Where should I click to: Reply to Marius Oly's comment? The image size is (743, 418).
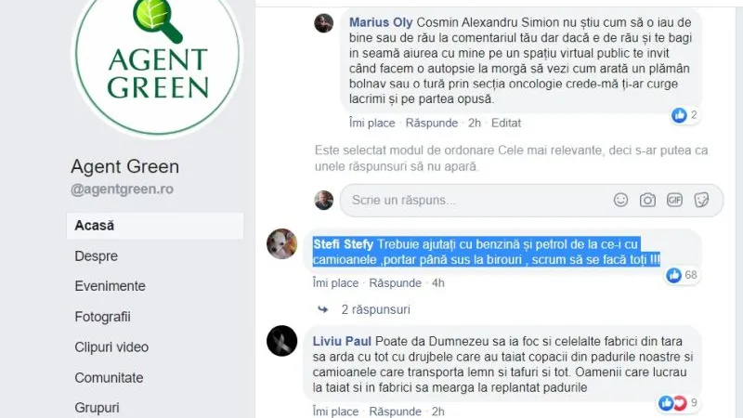click(432, 123)
